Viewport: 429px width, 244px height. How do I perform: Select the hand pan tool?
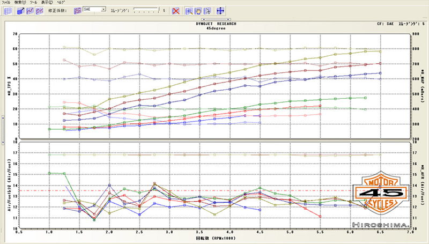tap(198, 11)
